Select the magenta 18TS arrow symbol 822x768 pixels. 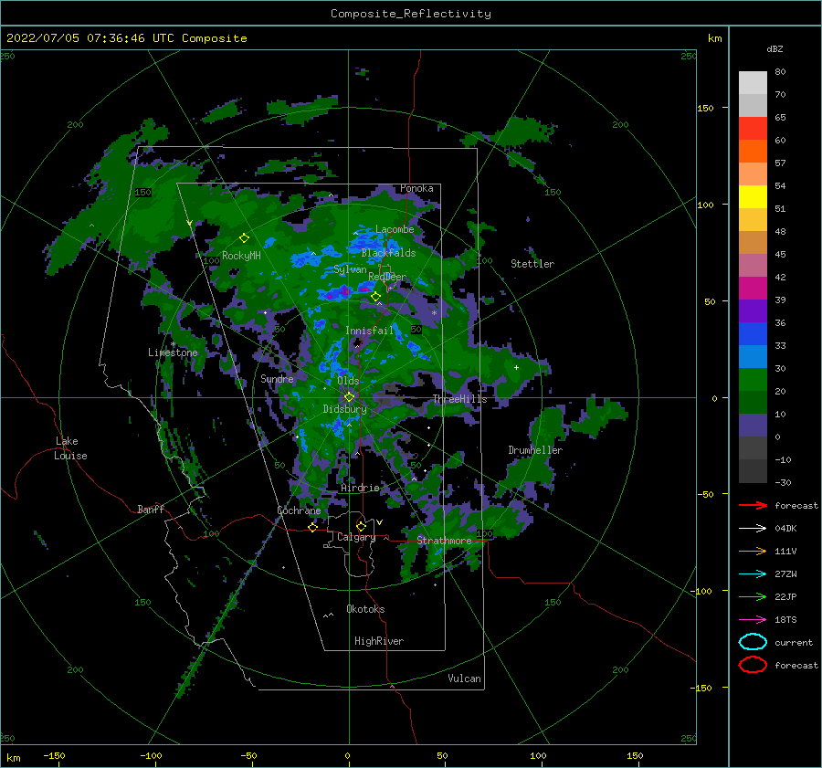pyautogui.click(x=753, y=619)
